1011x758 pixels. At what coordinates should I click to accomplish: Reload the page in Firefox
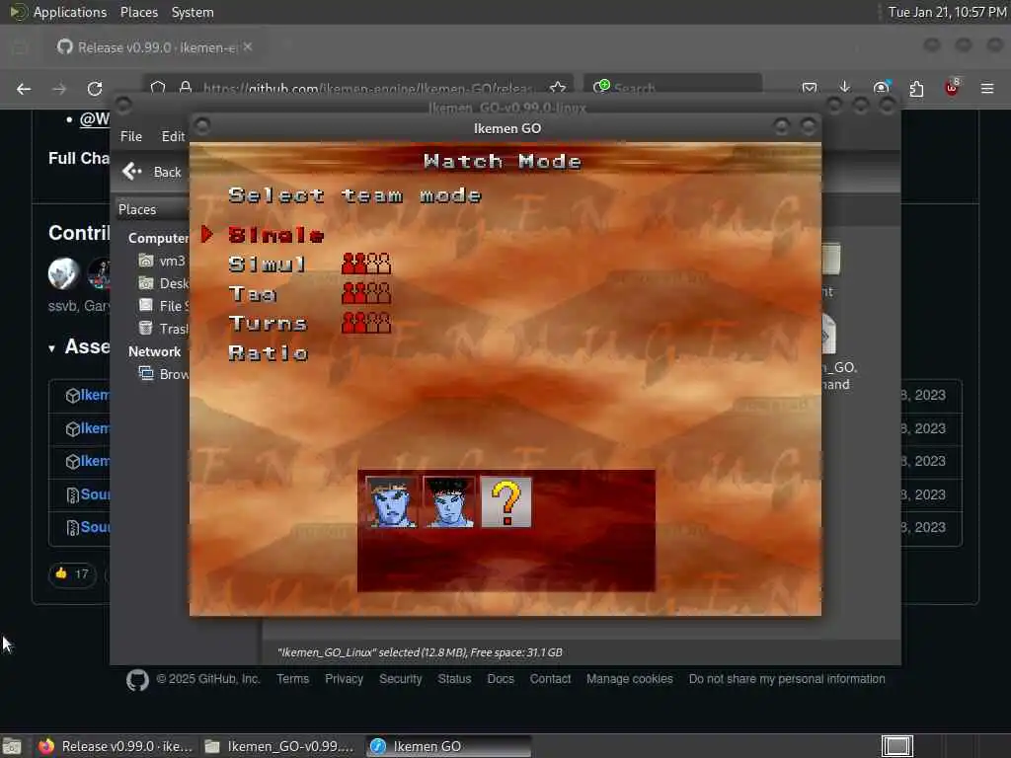point(95,89)
